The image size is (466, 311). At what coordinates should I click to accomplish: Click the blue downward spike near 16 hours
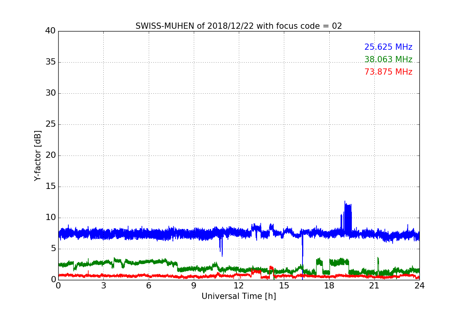coord(302,257)
